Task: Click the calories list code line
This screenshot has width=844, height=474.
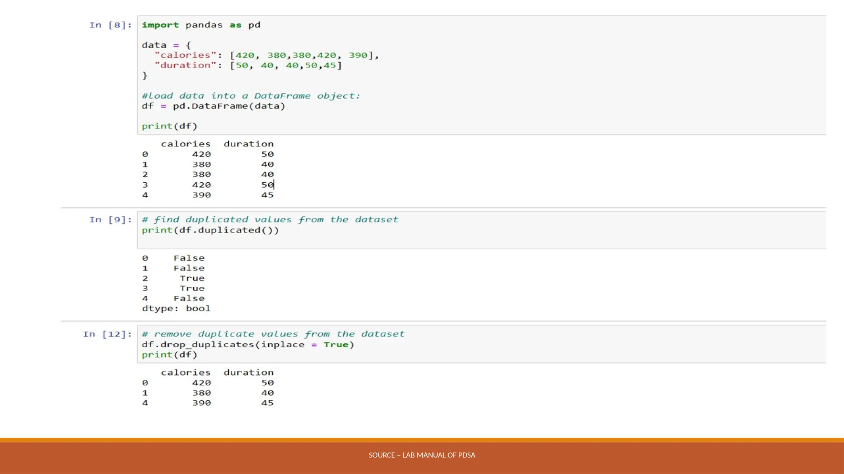Action: point(266,55)
